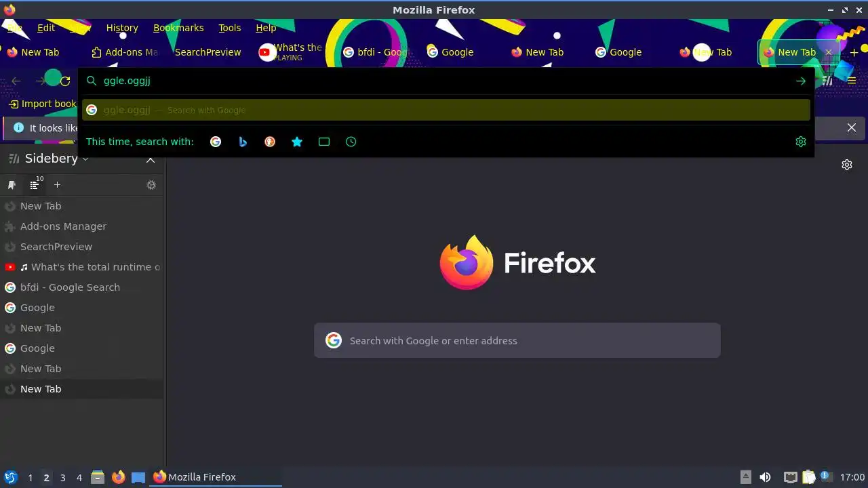Launch file manager from taskbar

tap(98, 477)
